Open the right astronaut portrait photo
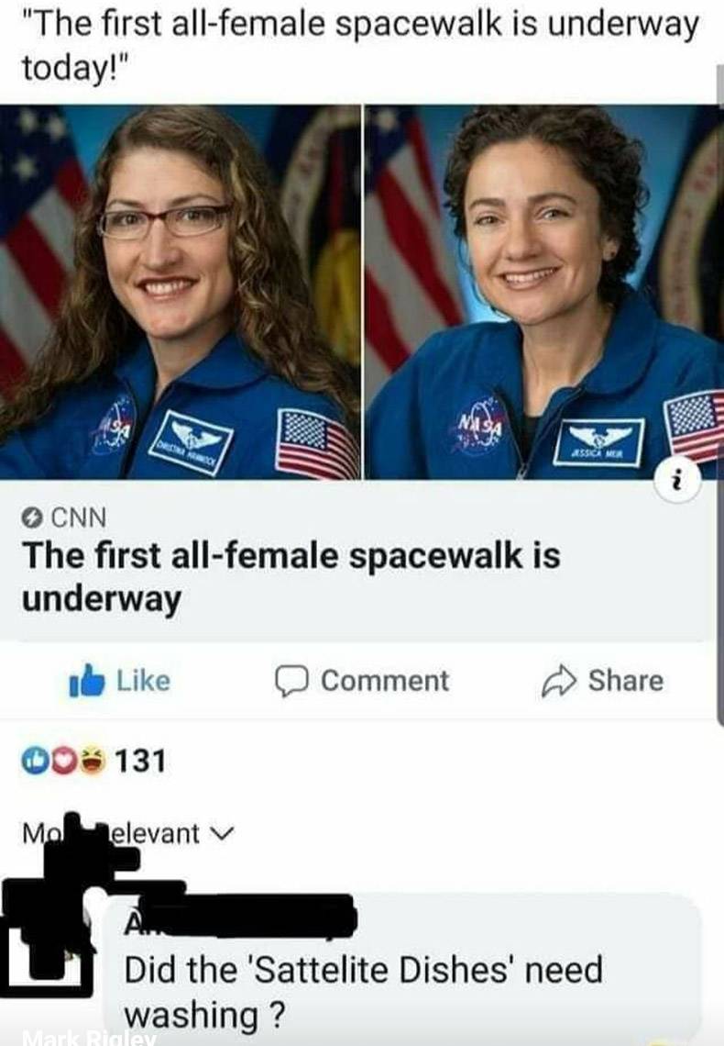The image size is (724, 1046). tap(543, 292)
